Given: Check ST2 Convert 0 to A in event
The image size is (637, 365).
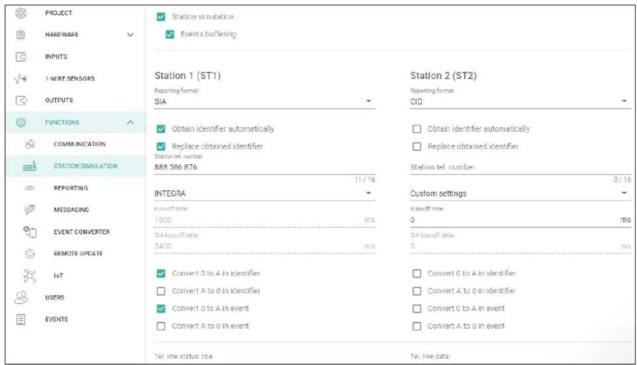Looking at the screenshot, I should [417, 309].
